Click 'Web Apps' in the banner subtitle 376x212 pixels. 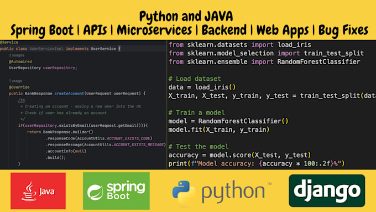(283, 30)
